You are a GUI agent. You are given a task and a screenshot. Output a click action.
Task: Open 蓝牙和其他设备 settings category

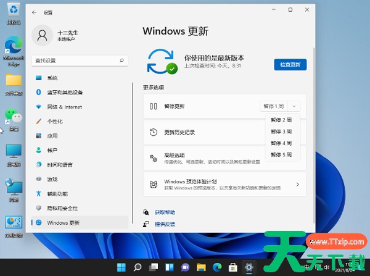coord(80,93)
